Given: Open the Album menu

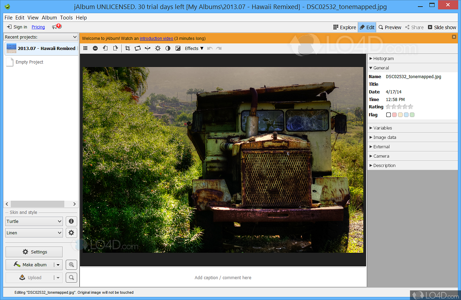Looking at the screenshot, I should (x=49, y=18).
